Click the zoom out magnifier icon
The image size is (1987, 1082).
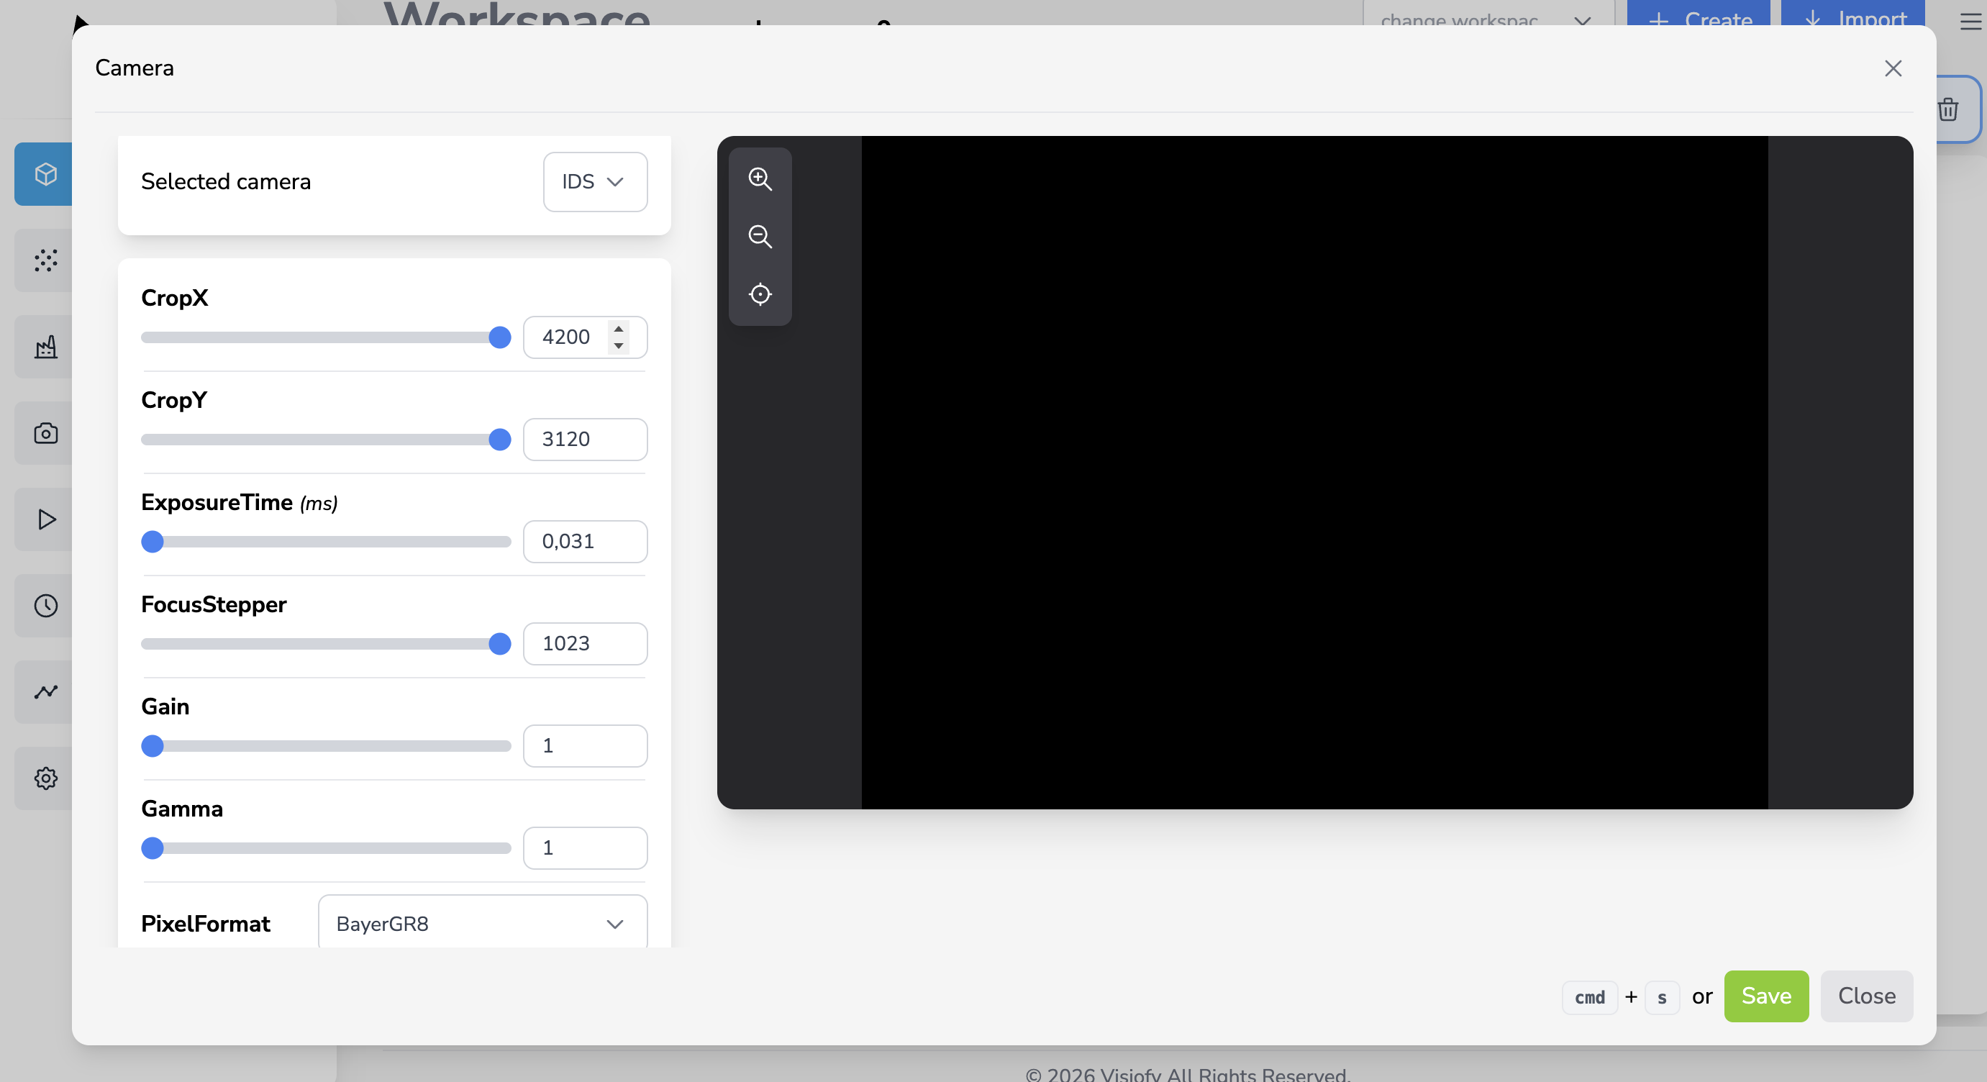coord(760,236)
